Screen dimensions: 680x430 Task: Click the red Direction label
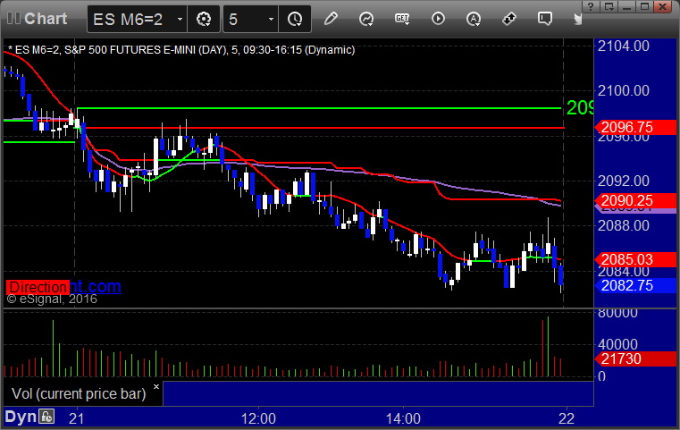point(38,287)
